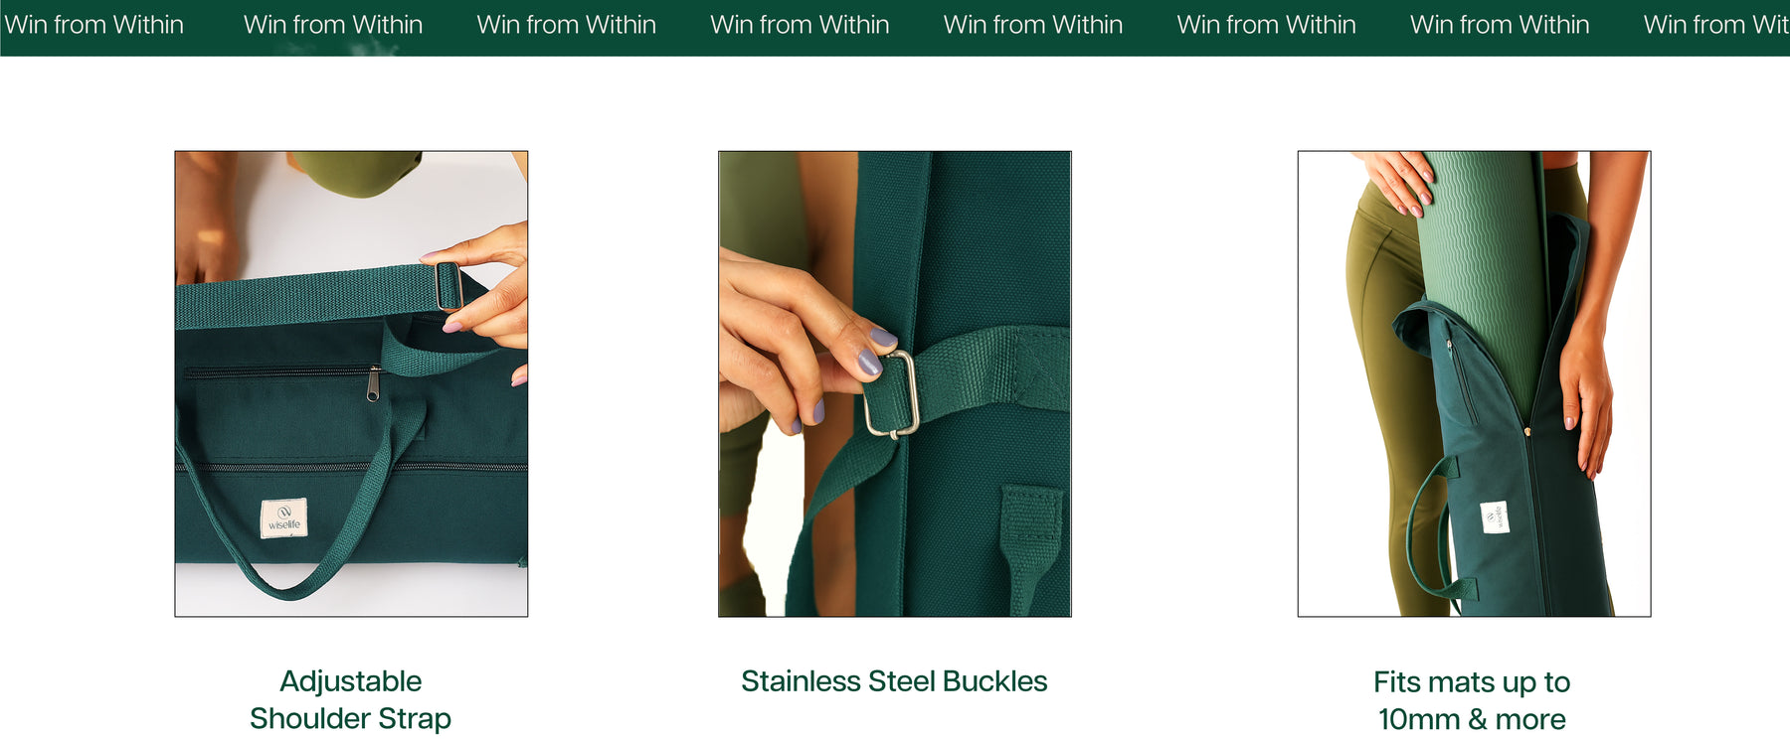Click the wiselife label on the upright bag
The image size is (1790, 739).
pos(1495,517)
